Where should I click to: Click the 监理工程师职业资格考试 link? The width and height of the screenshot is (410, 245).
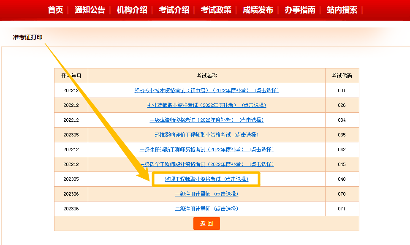206,179
